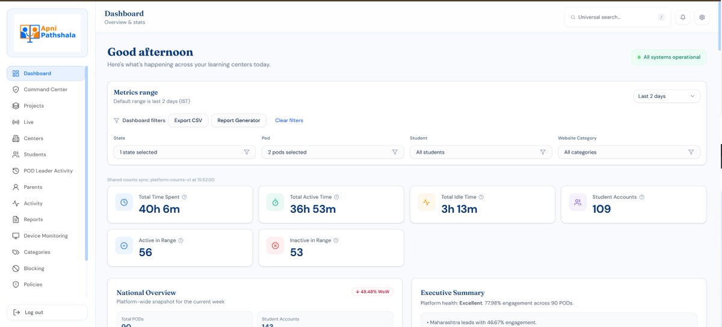Click the slash shortcut key in search bar
Screen dimensions: 722x327
coord(661,17)
